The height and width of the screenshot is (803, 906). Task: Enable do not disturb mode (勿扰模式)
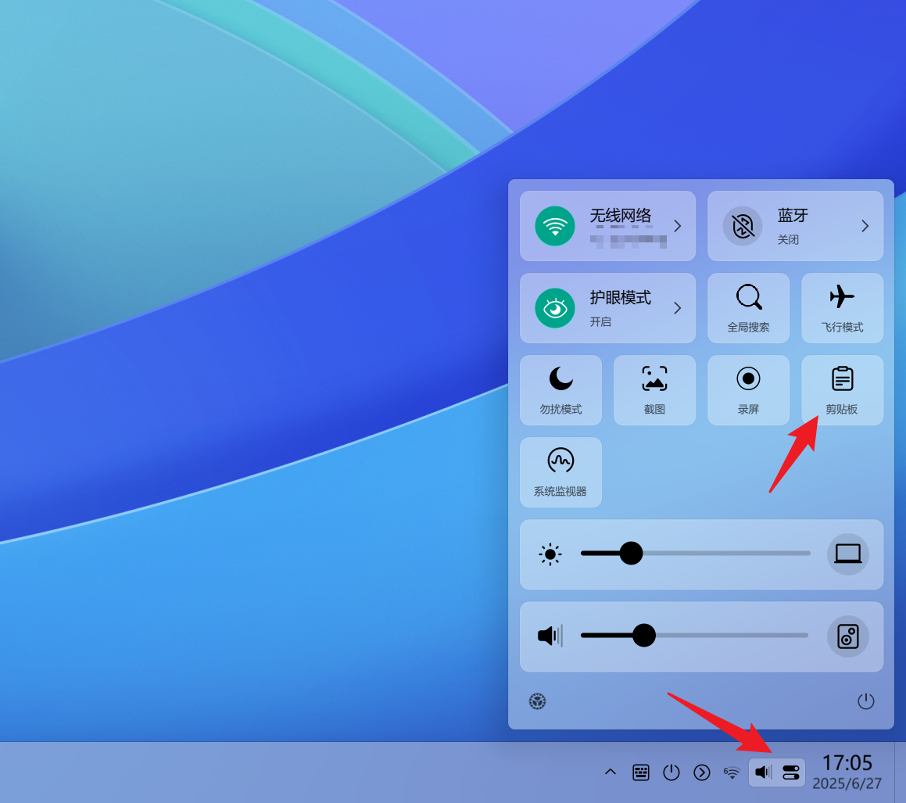click(560, 390)
